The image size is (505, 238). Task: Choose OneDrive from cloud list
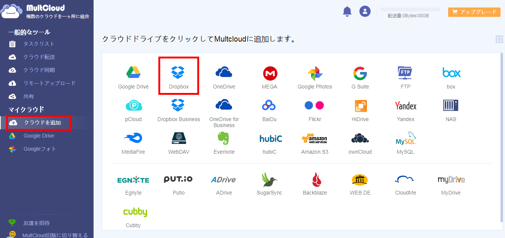pyautogui.click(x=224, y=78)
